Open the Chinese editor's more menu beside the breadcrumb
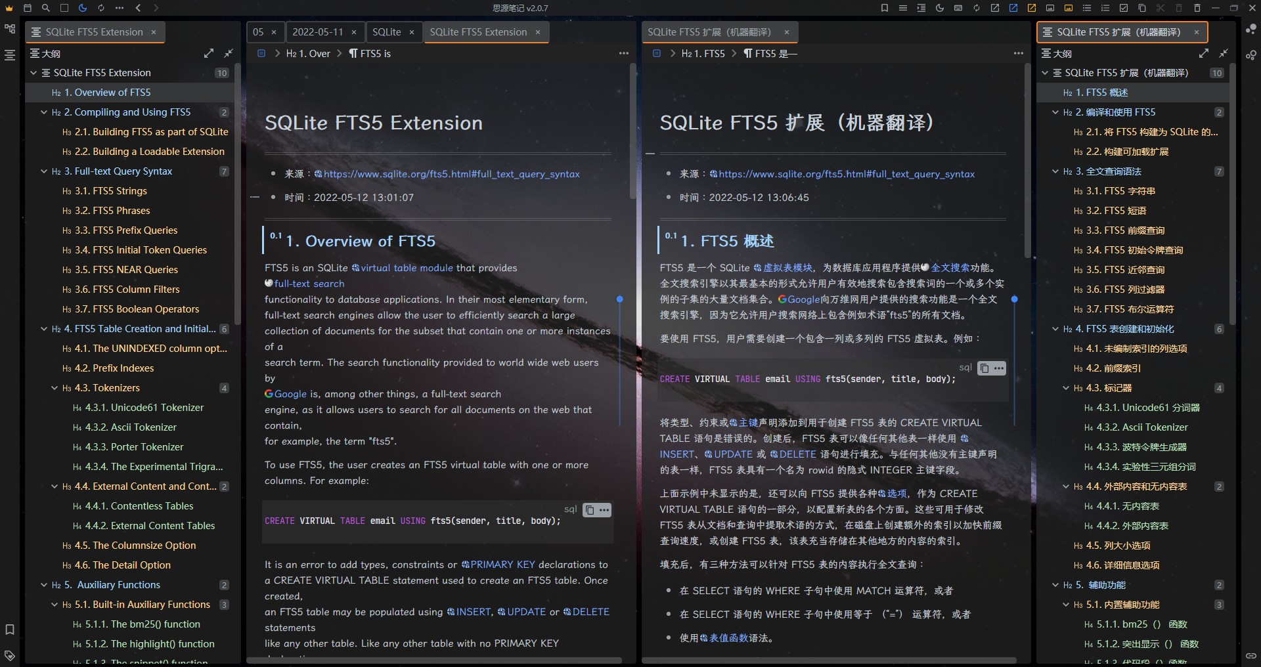This screenshot has width=1261, height=667. 1019,53
